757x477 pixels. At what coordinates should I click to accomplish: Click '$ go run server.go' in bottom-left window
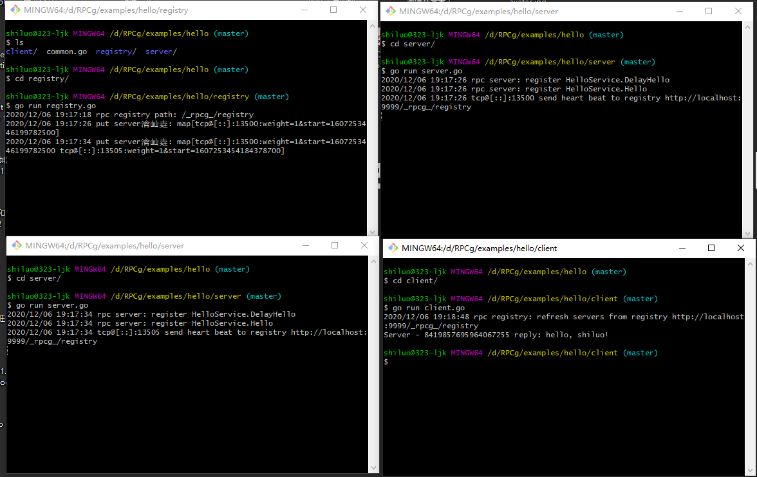(48, 306)
